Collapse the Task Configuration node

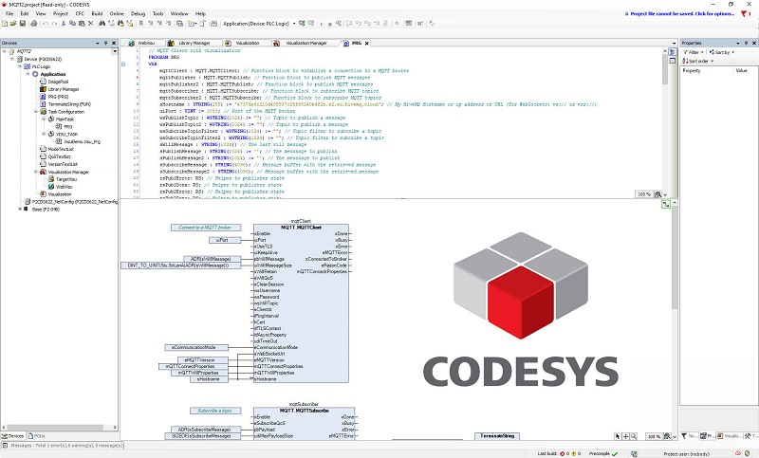pyautogui.click(x=36, y=111)
